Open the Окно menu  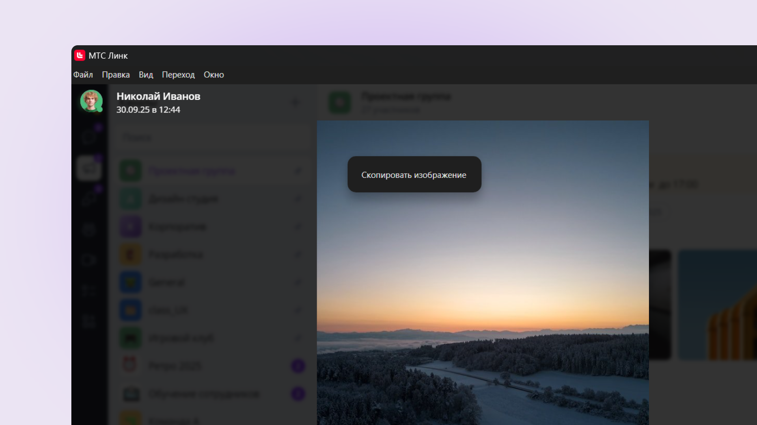214,75
